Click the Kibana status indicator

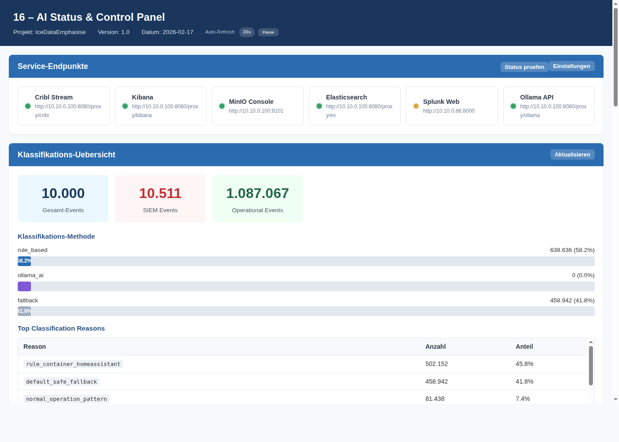[x=125, y=106]
